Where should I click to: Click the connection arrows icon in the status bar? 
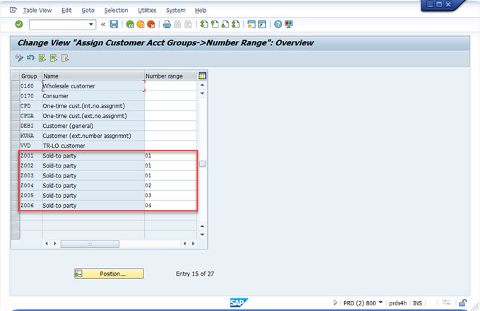coord(447,303)
